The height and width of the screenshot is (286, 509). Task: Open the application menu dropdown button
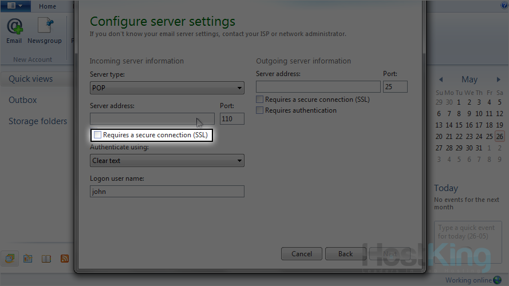tap(15, 6)
